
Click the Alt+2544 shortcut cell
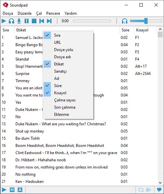tap(143, 74)
